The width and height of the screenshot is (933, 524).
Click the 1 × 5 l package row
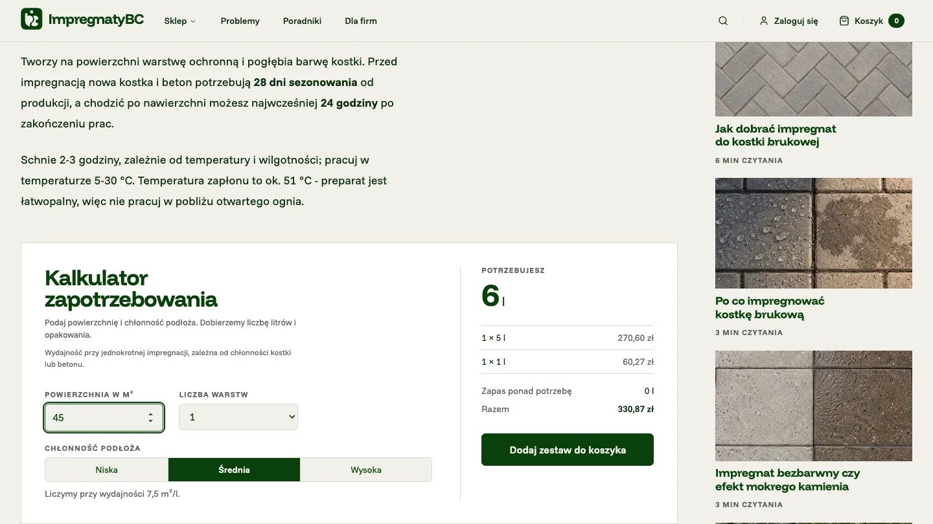568,338
